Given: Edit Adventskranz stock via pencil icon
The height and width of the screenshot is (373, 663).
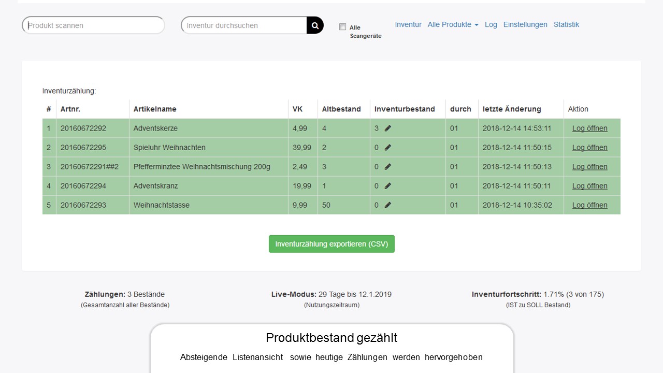Looking at the screenshot, I should point(388,186).
